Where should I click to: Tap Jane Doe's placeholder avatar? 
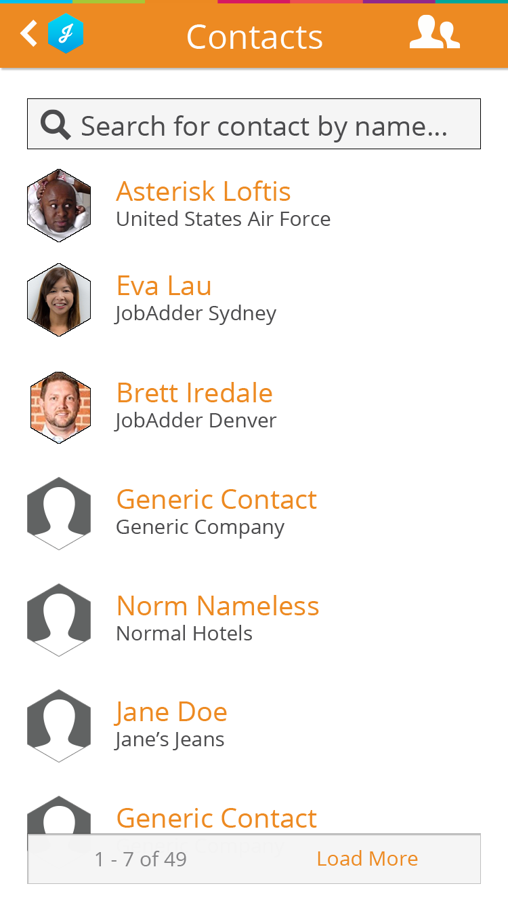coord(59,726)
